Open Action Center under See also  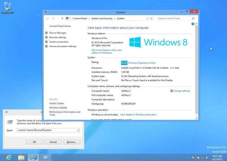56,103
